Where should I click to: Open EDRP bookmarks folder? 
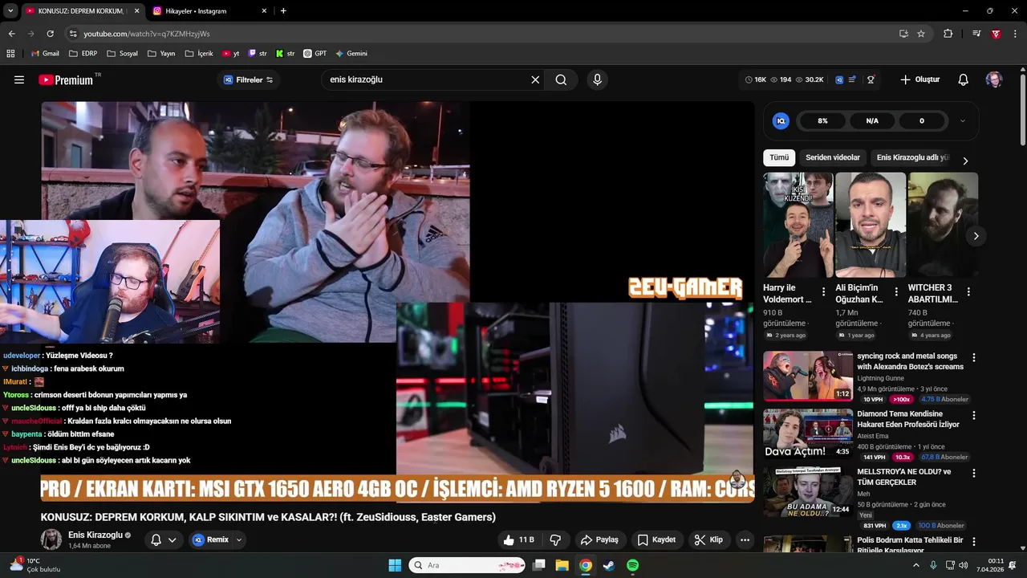83,54
